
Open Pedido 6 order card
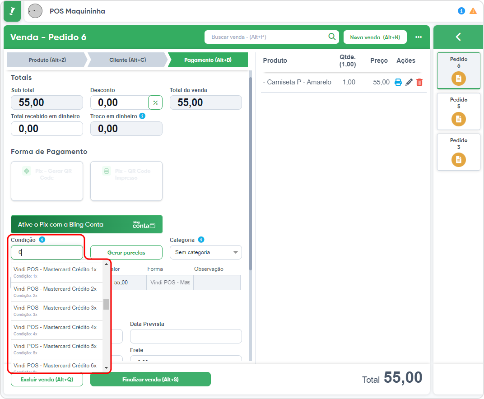458,71
